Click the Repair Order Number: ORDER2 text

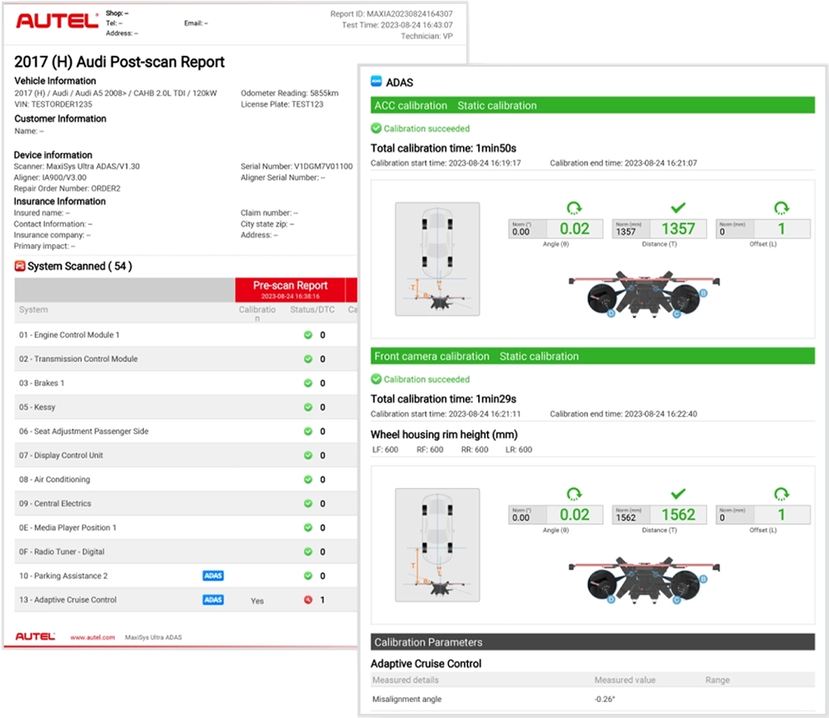67,188
